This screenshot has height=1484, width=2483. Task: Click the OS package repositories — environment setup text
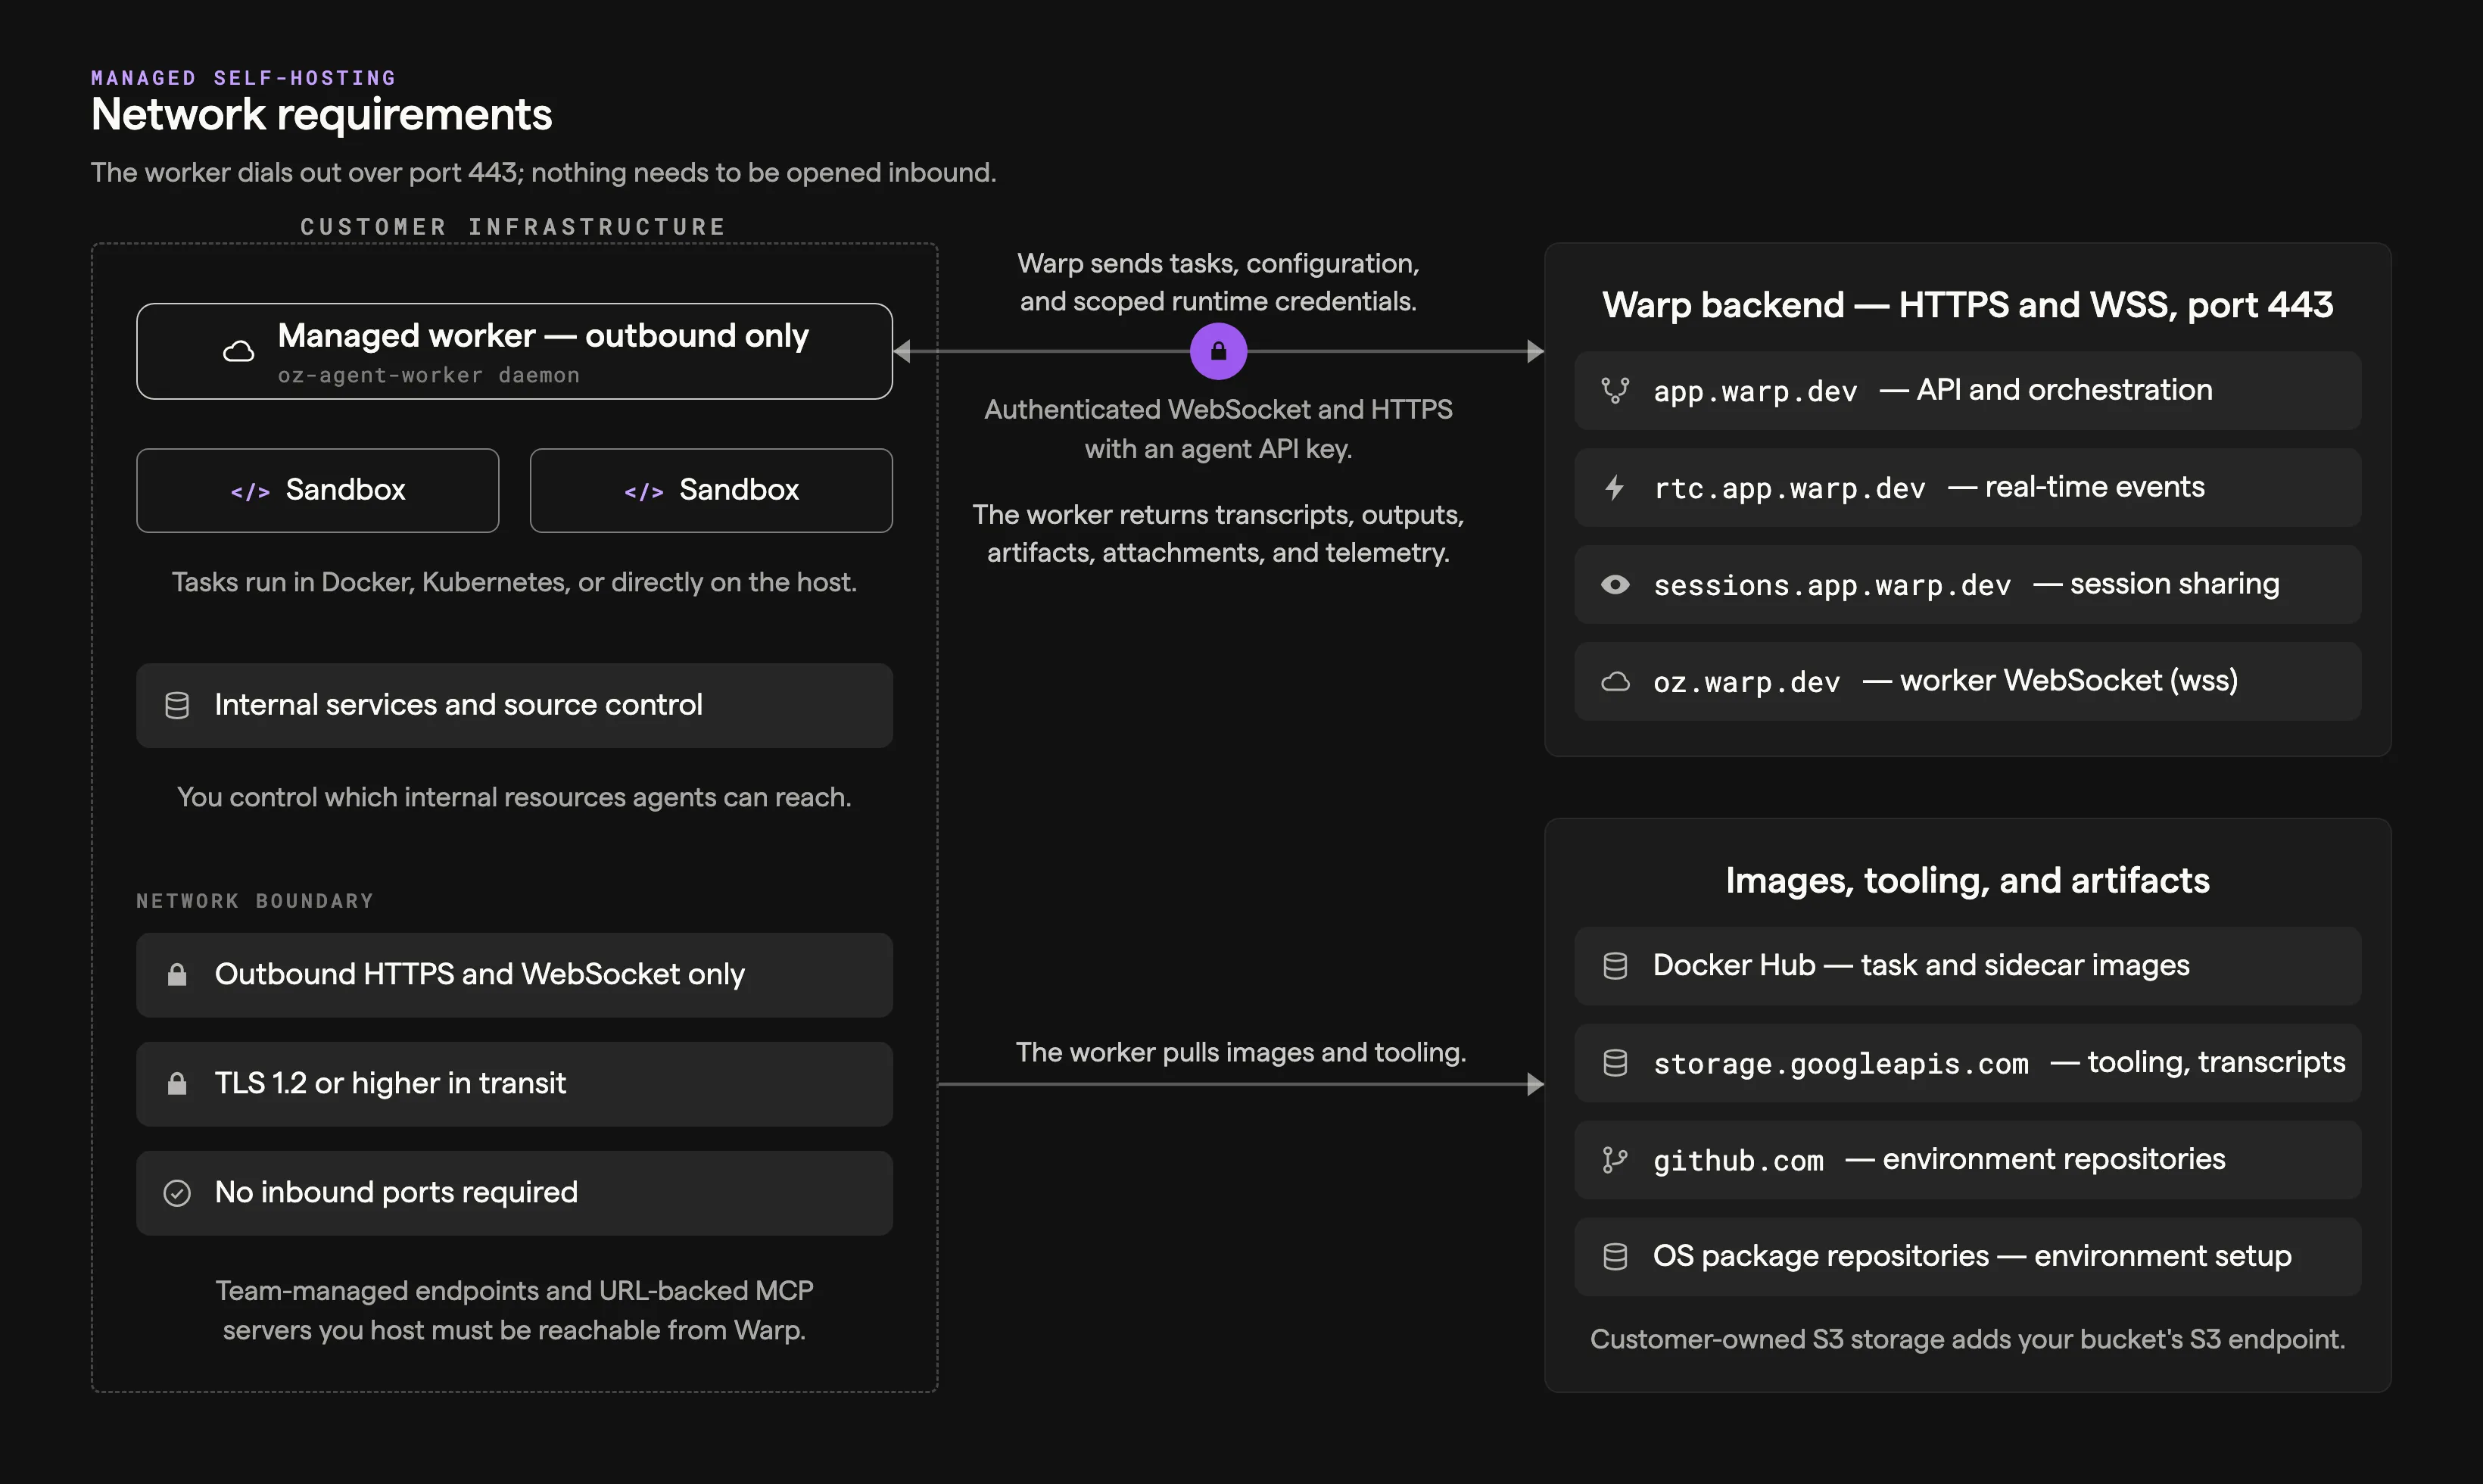(x=1971, y=1256)
